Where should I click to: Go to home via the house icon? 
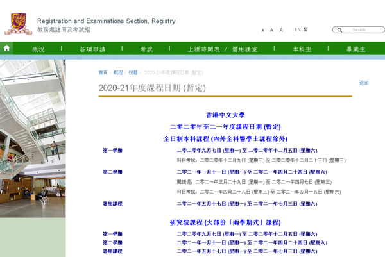tap(6, 48)
